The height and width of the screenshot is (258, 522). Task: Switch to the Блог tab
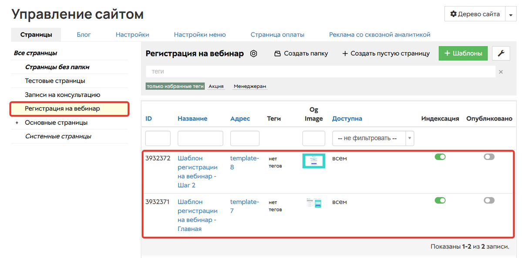pos(84,34)
